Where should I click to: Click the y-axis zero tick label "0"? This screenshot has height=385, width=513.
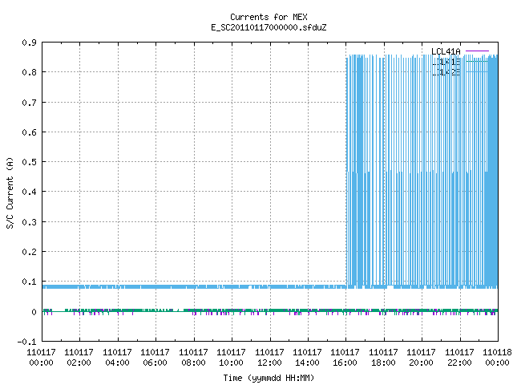tap(34, 312)
